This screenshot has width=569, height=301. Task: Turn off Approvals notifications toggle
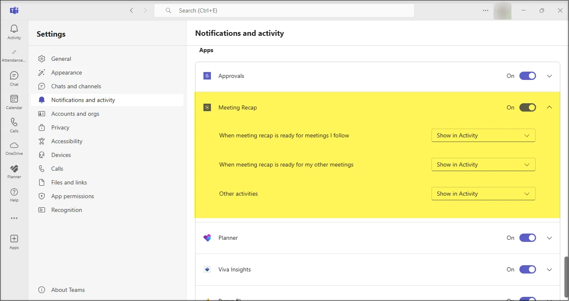click(528, 76)
